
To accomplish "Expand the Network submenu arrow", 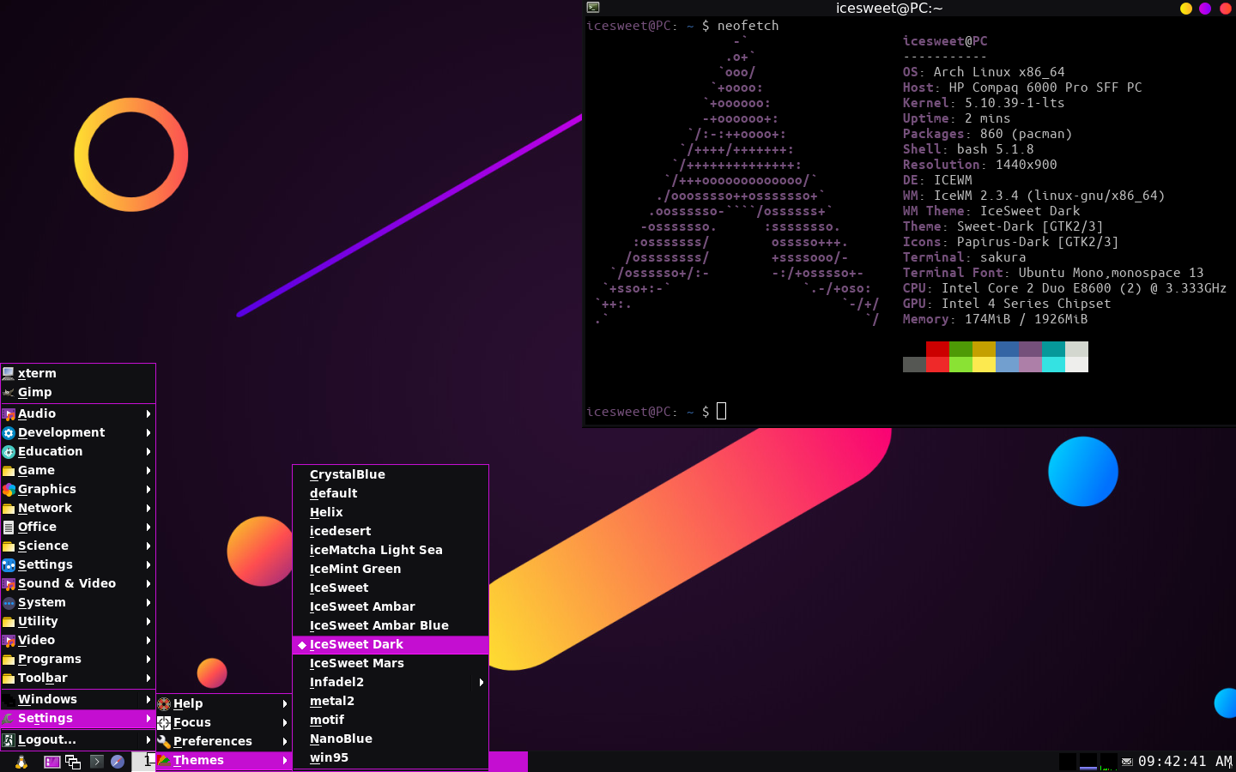I will (x=148, y=508).
